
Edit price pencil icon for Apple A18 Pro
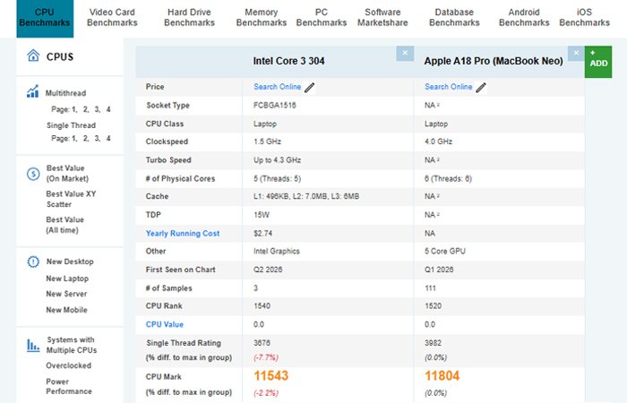(481, 87)
